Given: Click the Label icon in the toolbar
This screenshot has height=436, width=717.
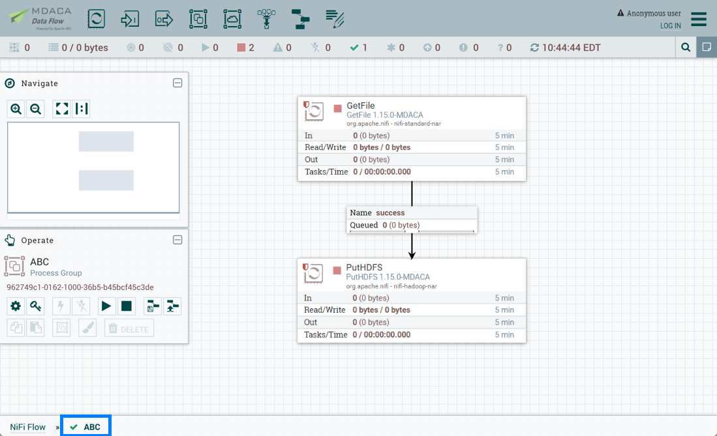Looking at the screenshot, I should pos(334,19).
